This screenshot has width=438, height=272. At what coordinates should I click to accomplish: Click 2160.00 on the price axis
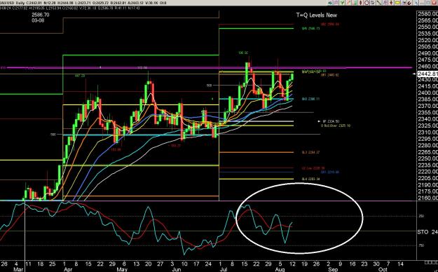click(x=427, y=198)
